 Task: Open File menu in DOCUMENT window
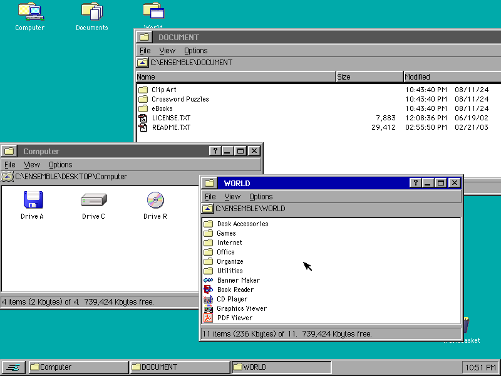[145, 51]
